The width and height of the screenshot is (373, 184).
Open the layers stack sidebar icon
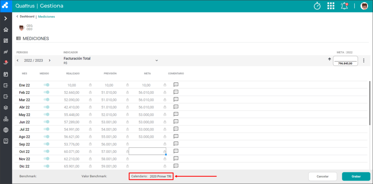point(6,108)
